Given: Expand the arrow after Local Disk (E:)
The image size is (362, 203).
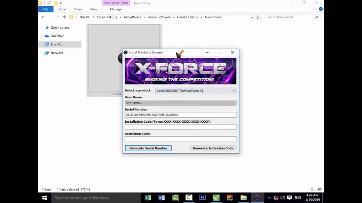Looking at the screenshot, I should (120, 17).
